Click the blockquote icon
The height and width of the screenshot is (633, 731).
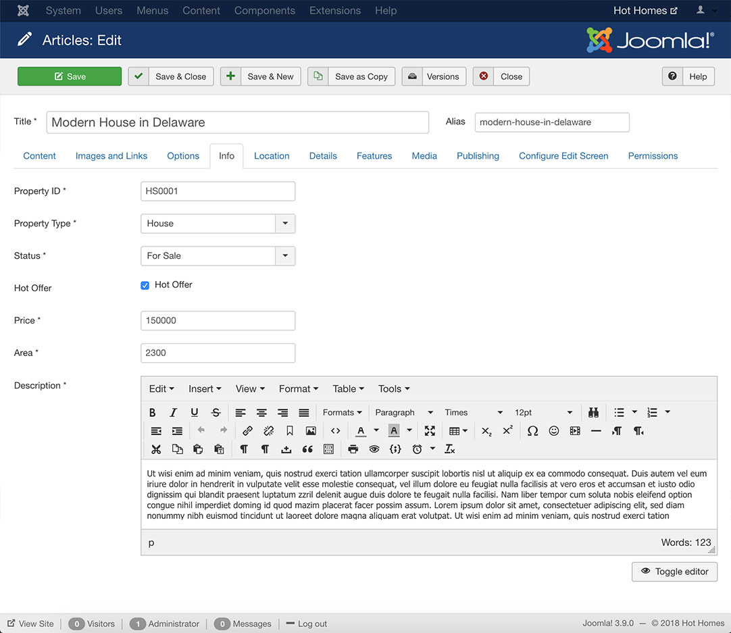307,449
